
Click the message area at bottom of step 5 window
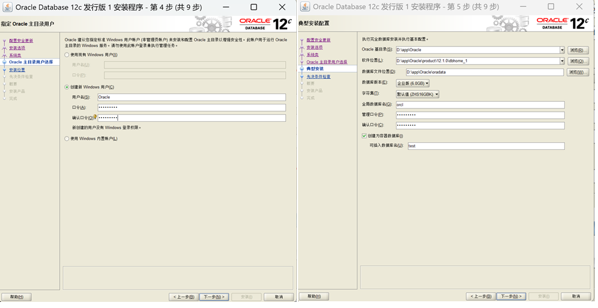click(475, 277)
